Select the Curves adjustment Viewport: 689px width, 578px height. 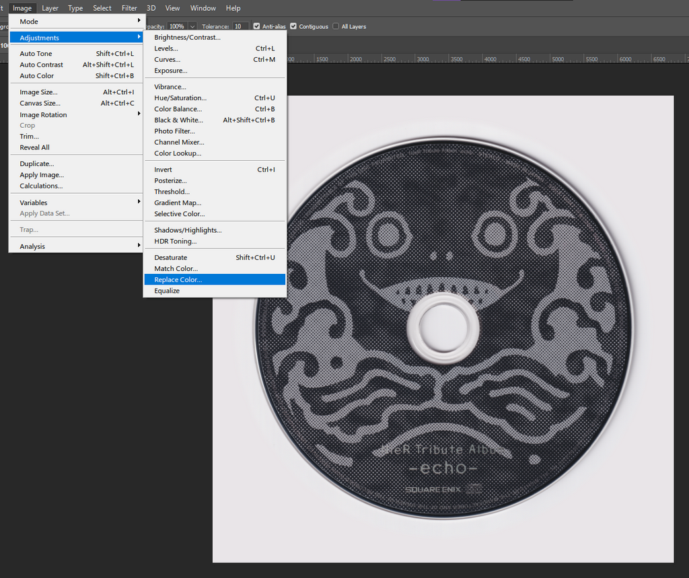coord(167,59)
